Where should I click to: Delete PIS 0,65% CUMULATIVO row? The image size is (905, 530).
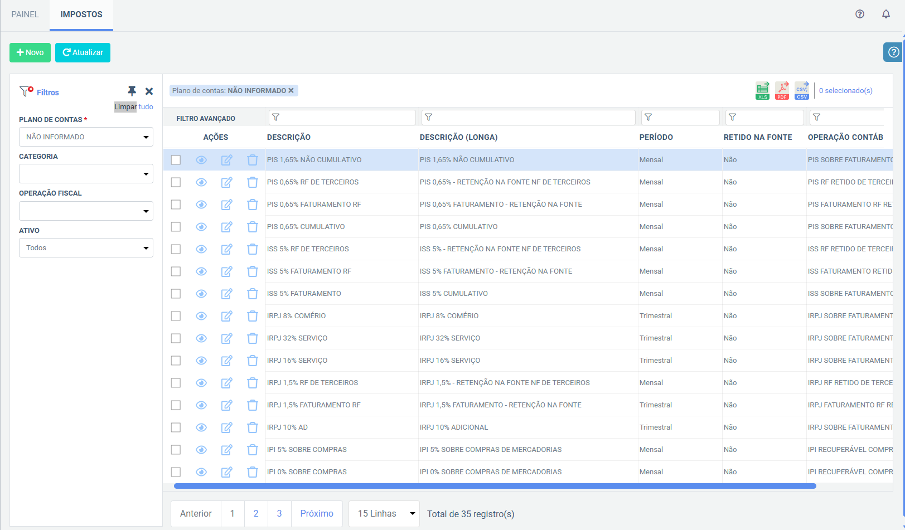click(x=253, y=227)
